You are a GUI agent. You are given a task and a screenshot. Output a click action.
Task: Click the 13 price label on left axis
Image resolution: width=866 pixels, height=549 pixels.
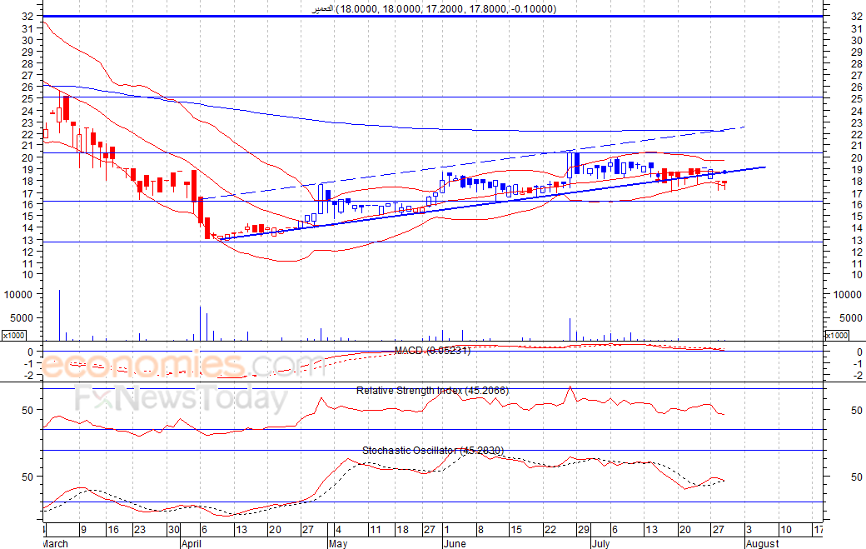28,241
